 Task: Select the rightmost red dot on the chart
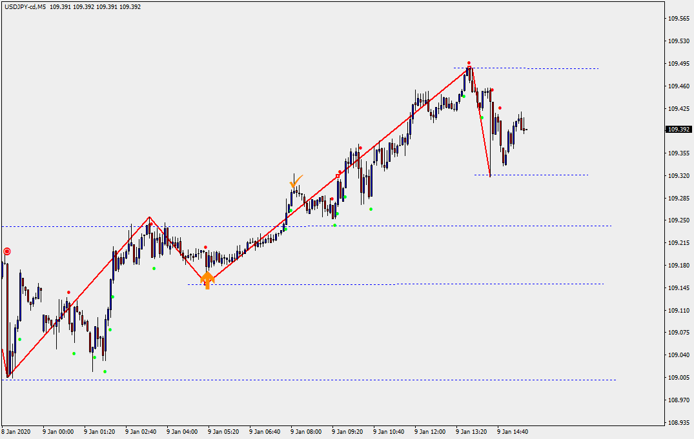tap(500, 108)
